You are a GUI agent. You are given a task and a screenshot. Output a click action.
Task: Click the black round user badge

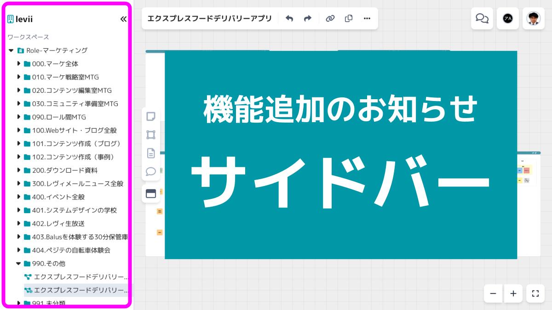click(x=508, y=18)
